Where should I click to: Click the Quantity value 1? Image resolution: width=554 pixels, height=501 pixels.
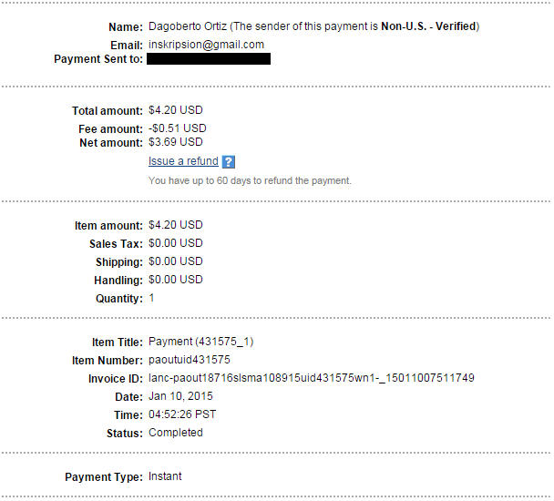(x=152, y=298)
